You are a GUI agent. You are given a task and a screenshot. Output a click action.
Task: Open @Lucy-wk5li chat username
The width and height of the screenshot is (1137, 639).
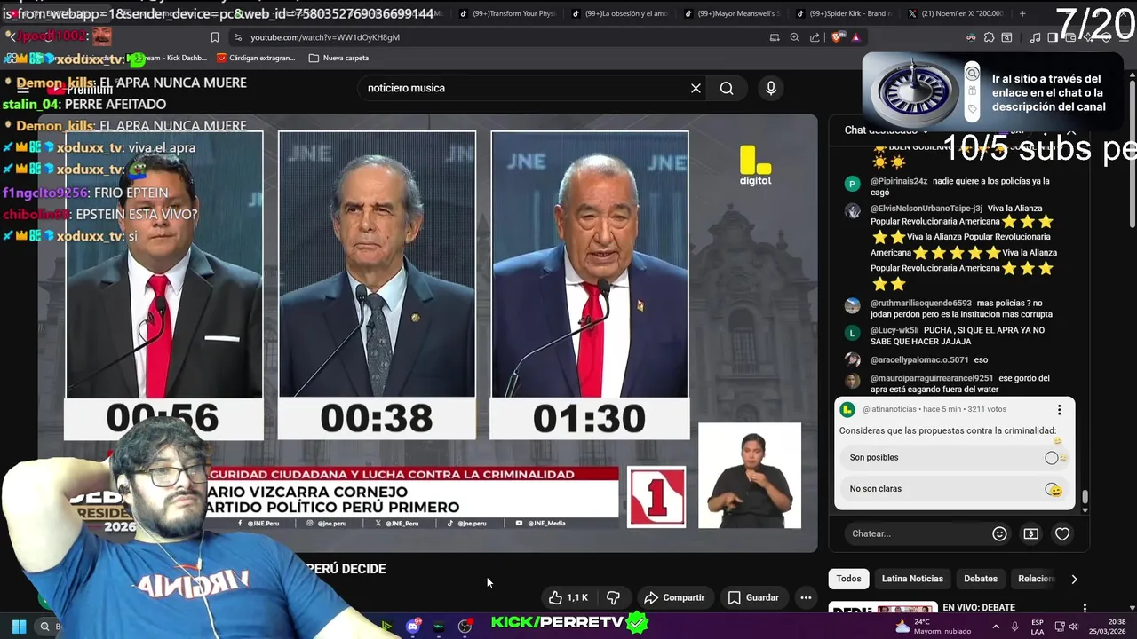tap(894, 330)
